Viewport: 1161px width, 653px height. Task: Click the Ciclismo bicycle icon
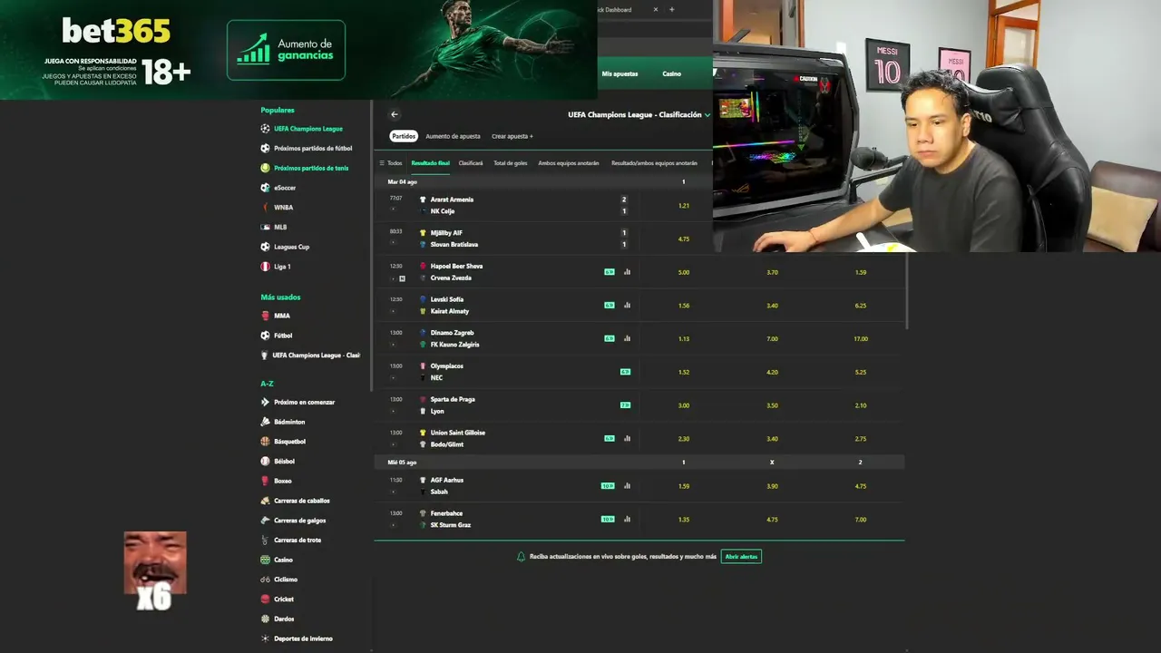(x=266, y=580)
